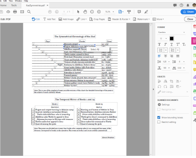
Task: Activate the hand pan tool
Action: coord(85,12)
